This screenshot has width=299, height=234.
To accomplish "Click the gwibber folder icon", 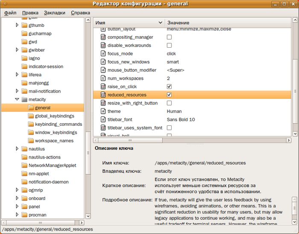I will pyautogui.click(x=24, y=50).
